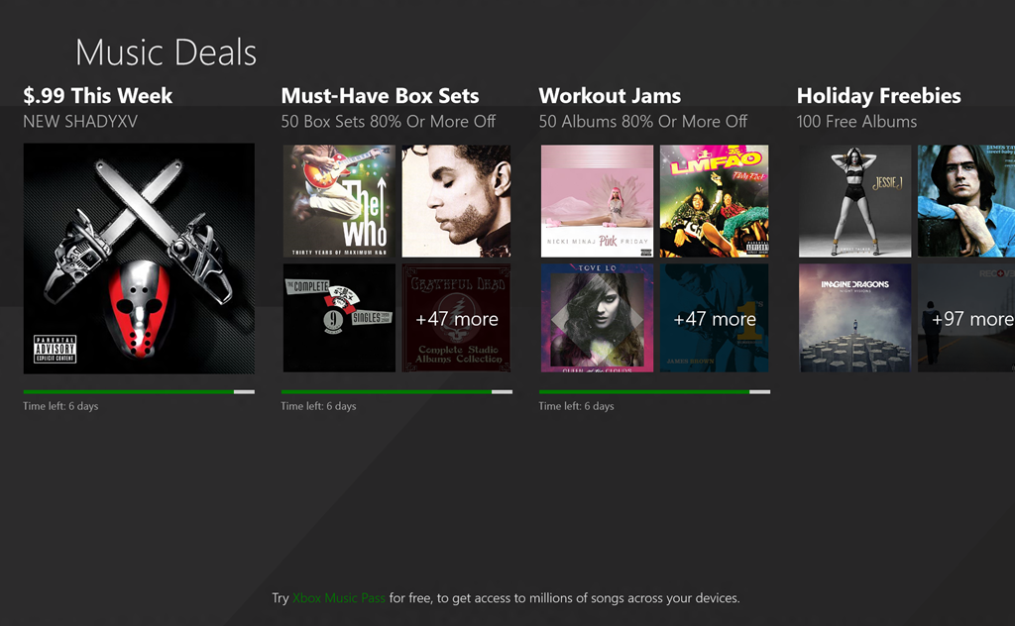Select the Tove Lo album cover

pyautogui.click(x=597, y=318)
